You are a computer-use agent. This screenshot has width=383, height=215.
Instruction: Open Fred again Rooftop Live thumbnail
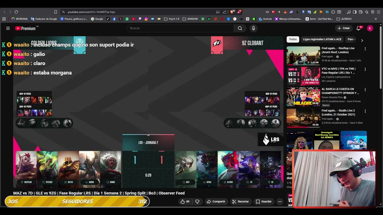click(303, 56)
